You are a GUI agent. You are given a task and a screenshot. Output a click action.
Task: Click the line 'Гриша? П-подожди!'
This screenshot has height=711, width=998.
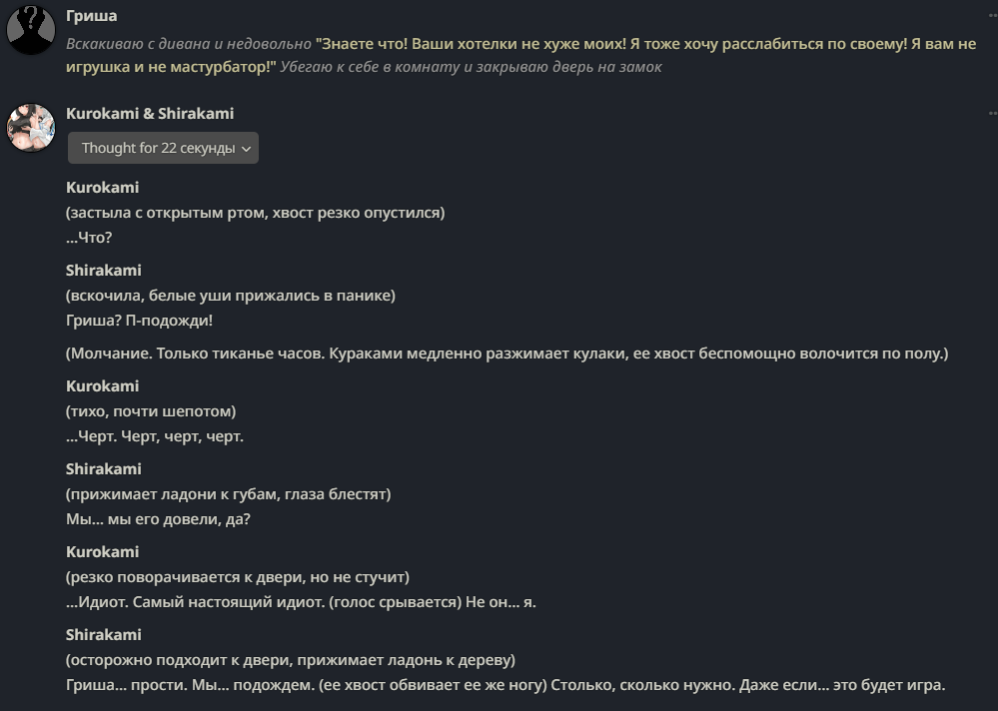pos(140,321)
